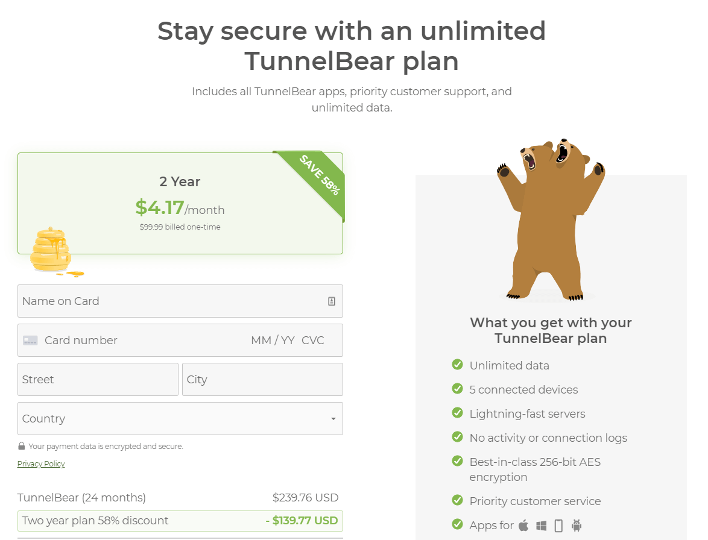708x540 pixels.
Task: Click the Two year plan 58% discount row
Action: click(180, 520)
